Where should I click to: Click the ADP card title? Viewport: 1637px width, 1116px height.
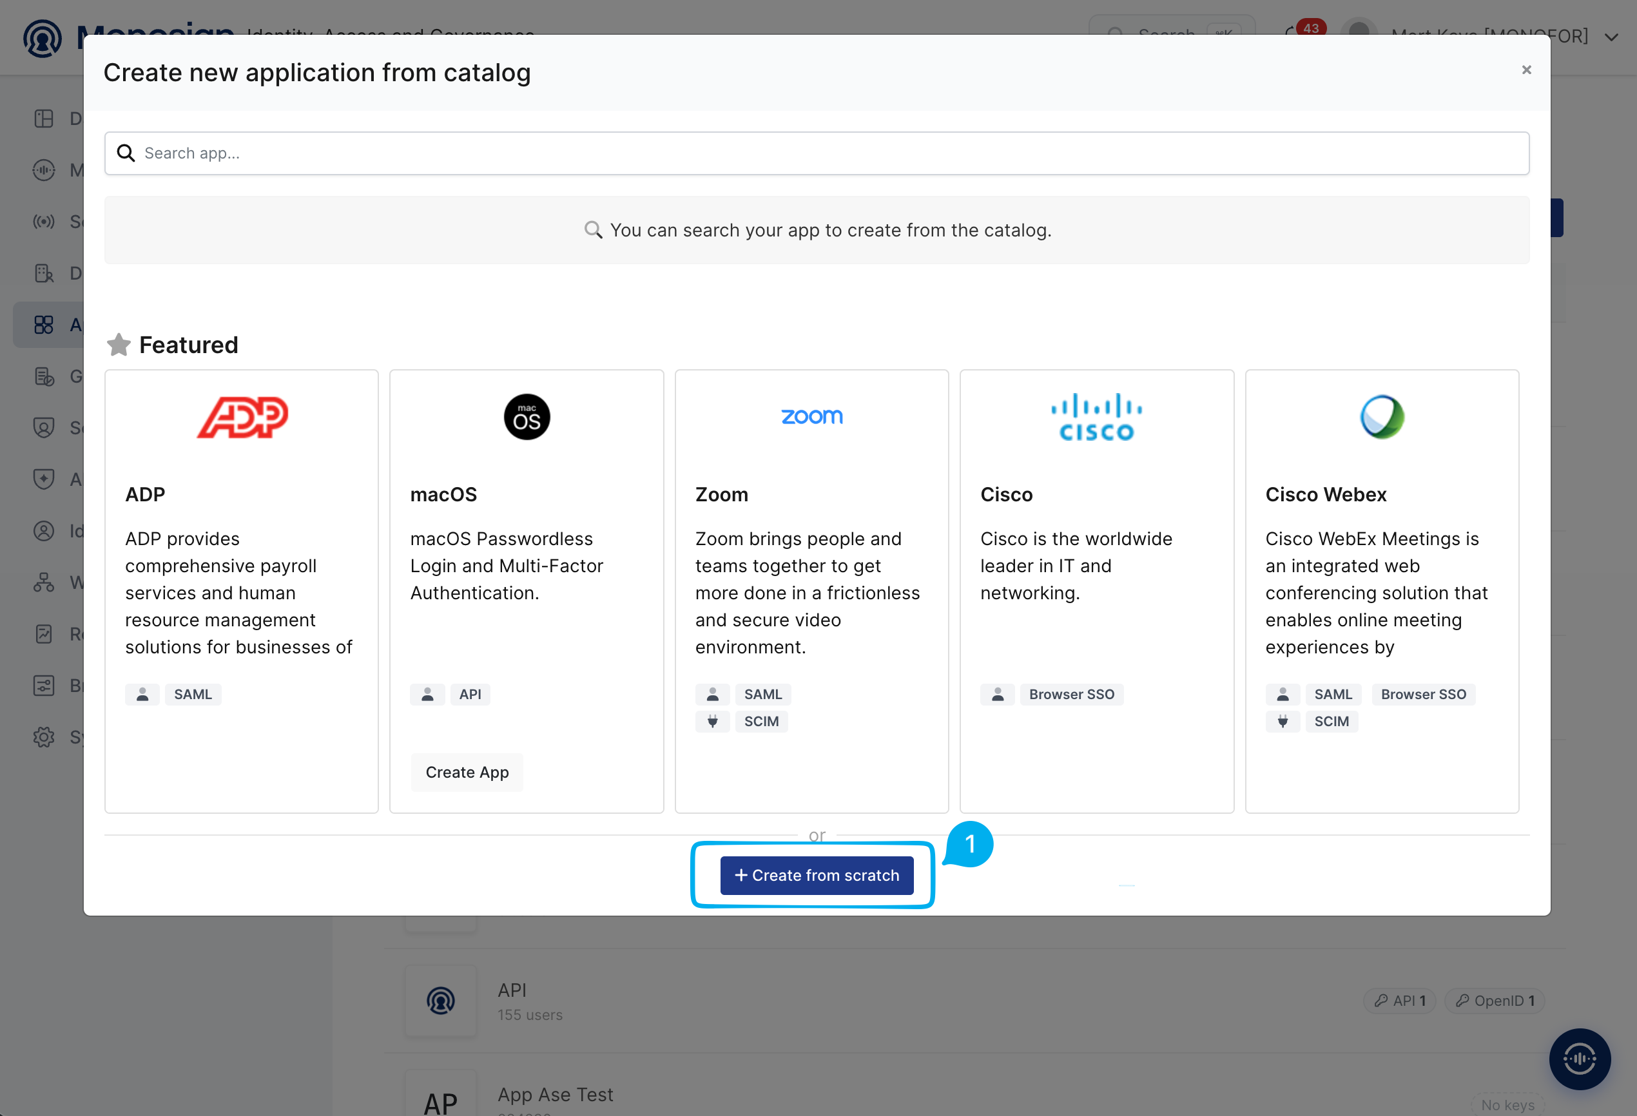click(x=145, y=494)
